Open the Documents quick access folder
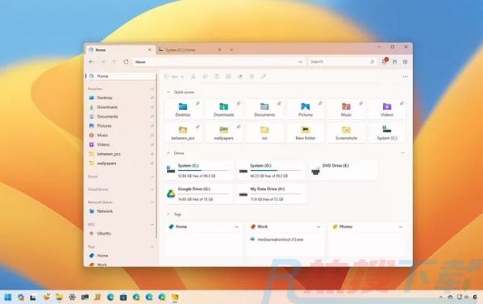This screenshot has height=304, width=483. [264, 110]
